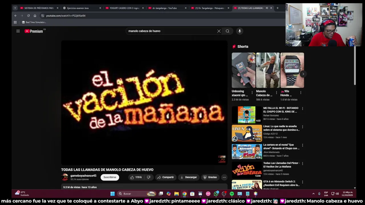The height and width of the screenshot is (205, 365).
Task: Open gameboyadvance45 channel avatar
Action: (x=65, y=177)
